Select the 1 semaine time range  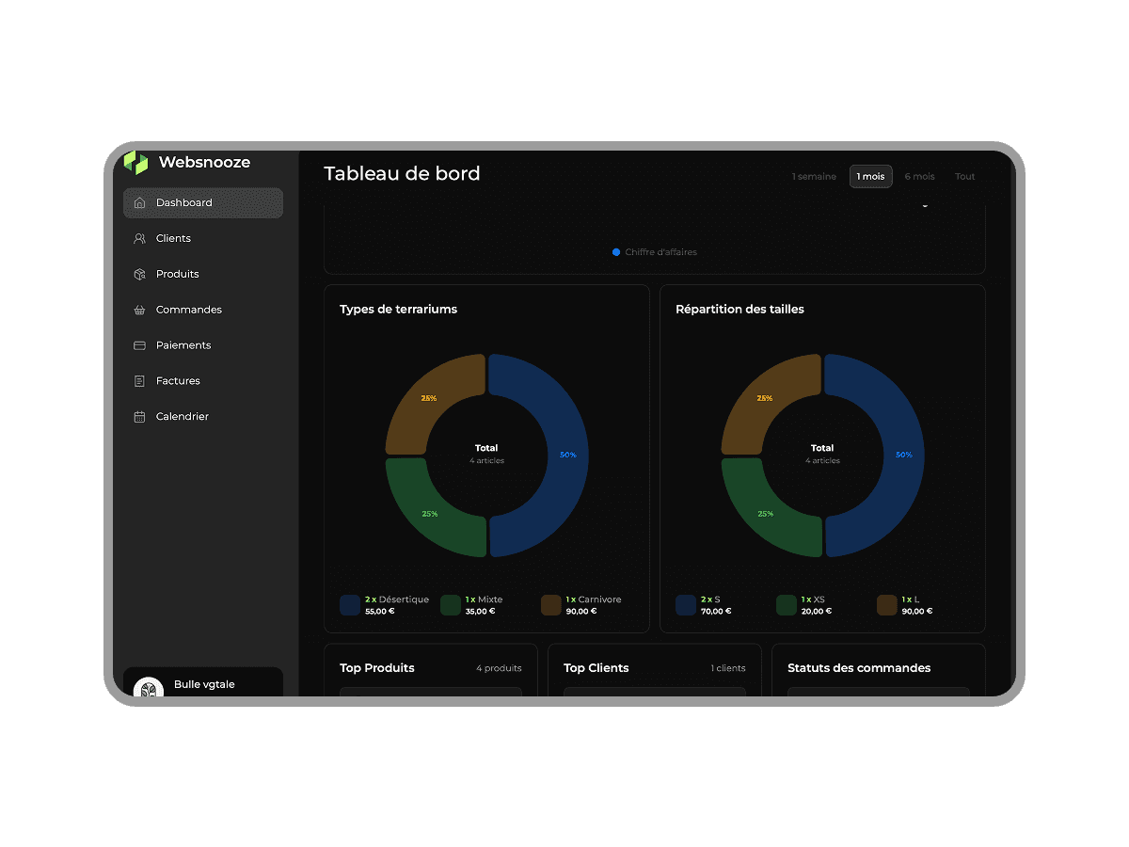coord(814,177)
